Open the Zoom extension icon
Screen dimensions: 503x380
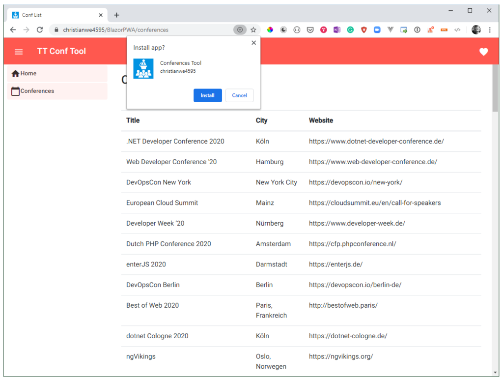click(x=377, y=29)
